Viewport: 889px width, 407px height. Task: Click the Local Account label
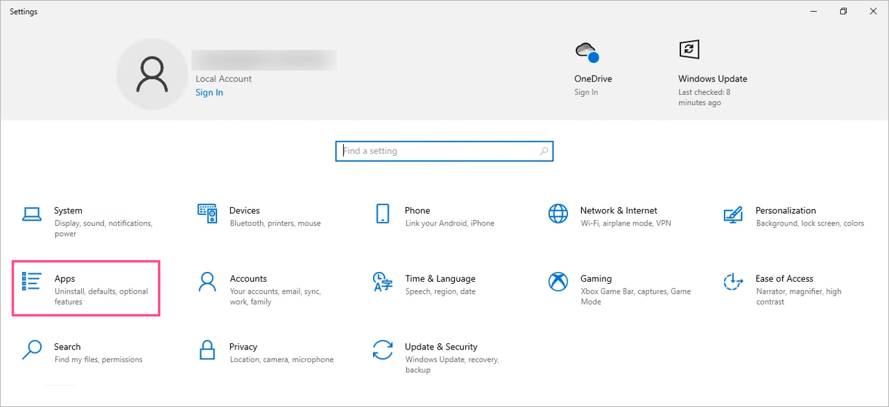(x=223, y=79)
